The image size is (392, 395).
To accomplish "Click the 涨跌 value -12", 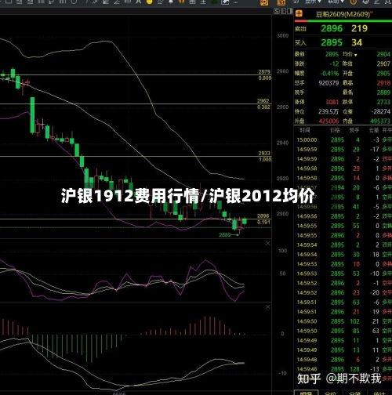I will 334,63.
